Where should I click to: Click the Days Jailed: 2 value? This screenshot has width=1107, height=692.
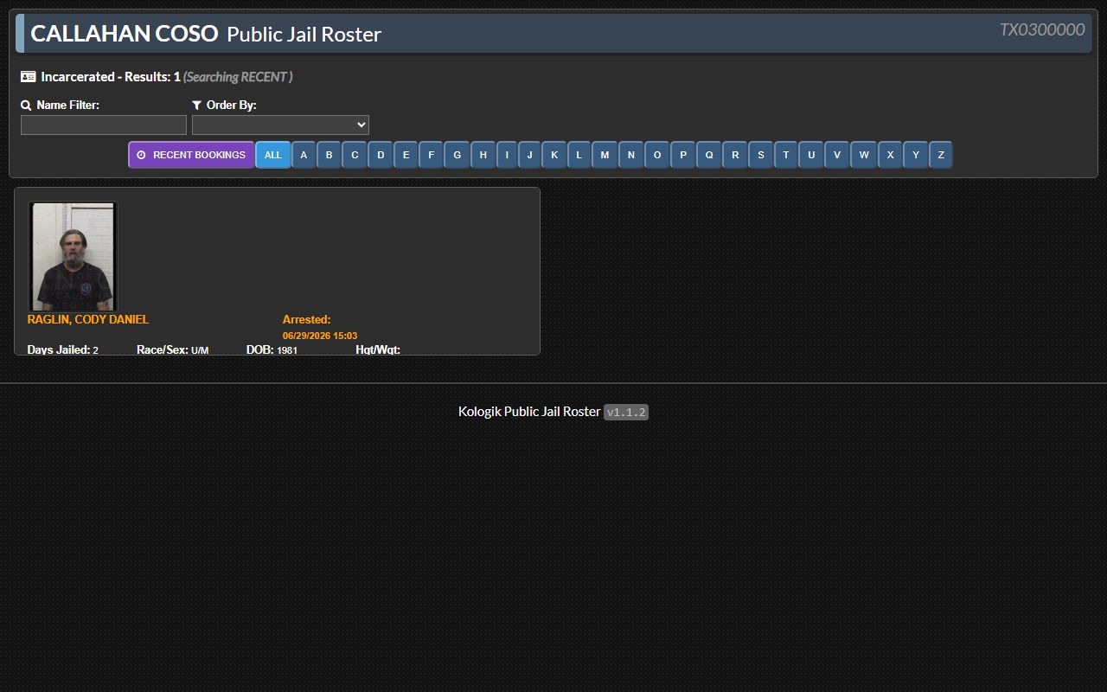tap(63, 349)
